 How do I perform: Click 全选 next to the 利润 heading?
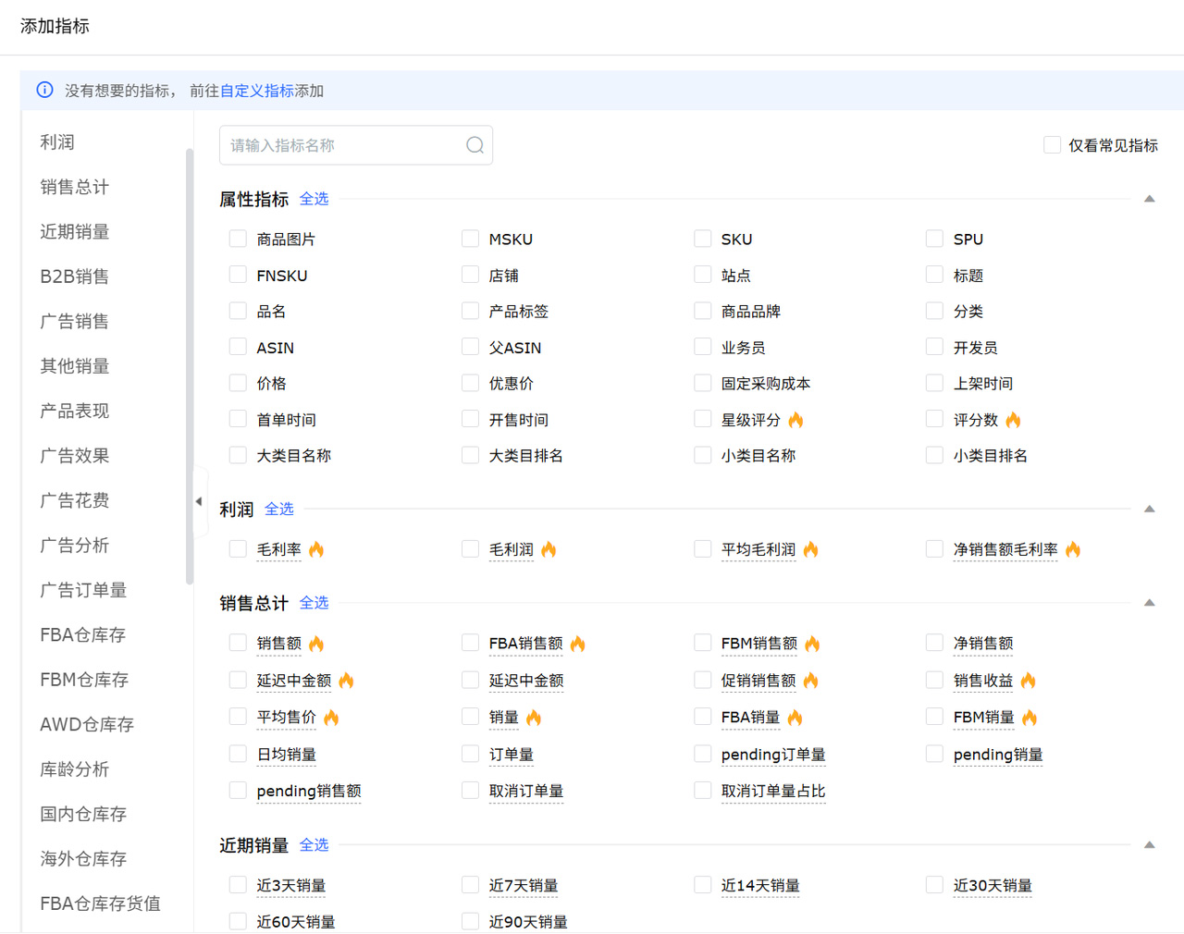[279, 509]
